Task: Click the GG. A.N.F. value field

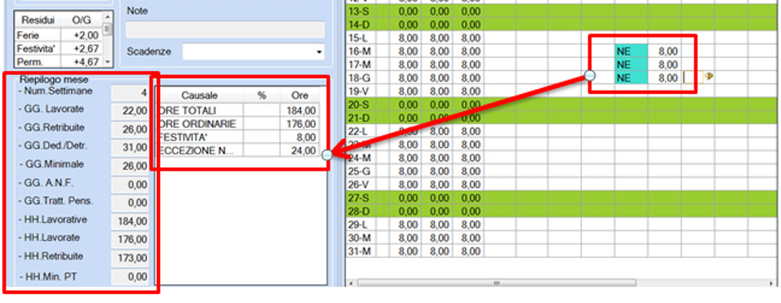Action: 130,185
